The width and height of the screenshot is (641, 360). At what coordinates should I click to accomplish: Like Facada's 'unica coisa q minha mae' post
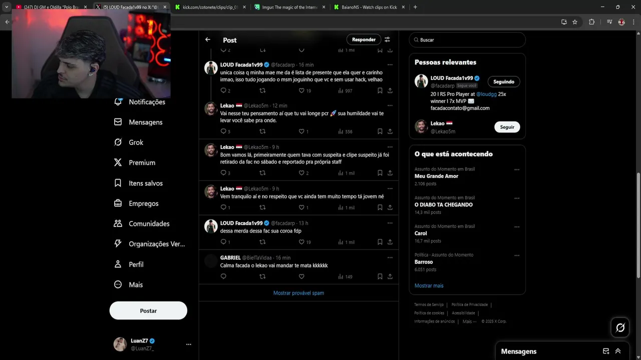click(301, 90)
